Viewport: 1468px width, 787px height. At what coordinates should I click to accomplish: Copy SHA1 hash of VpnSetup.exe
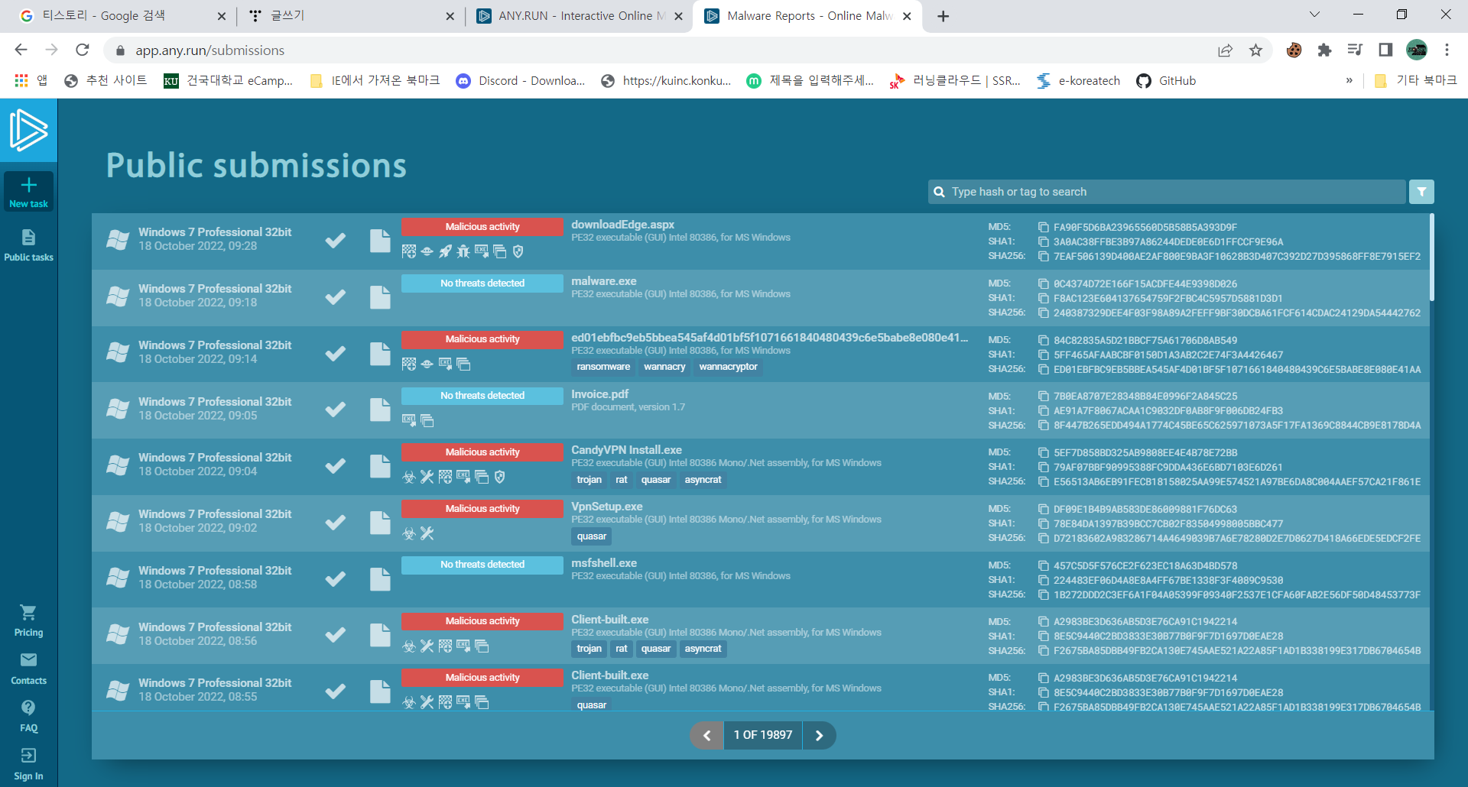pyautogui.click(x=1043, y=523)
